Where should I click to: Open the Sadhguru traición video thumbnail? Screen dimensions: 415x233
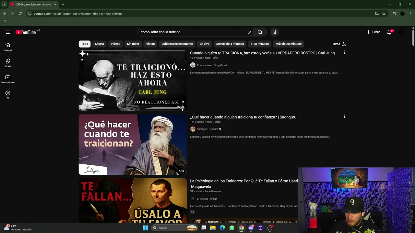pos(133,145)
